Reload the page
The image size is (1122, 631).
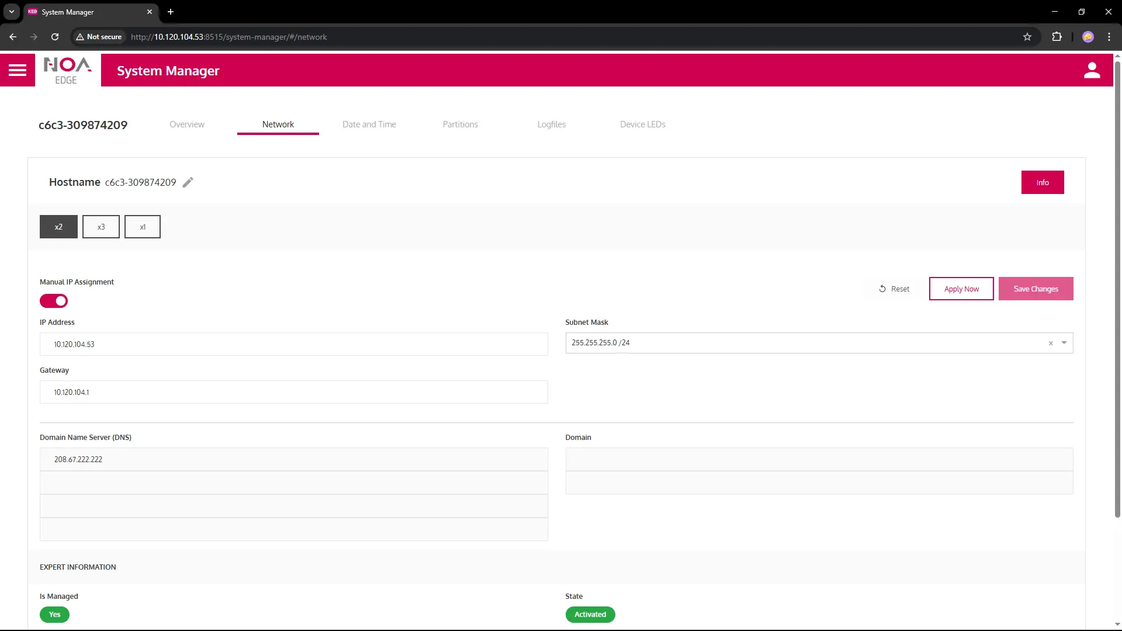[x=54, y=36]
